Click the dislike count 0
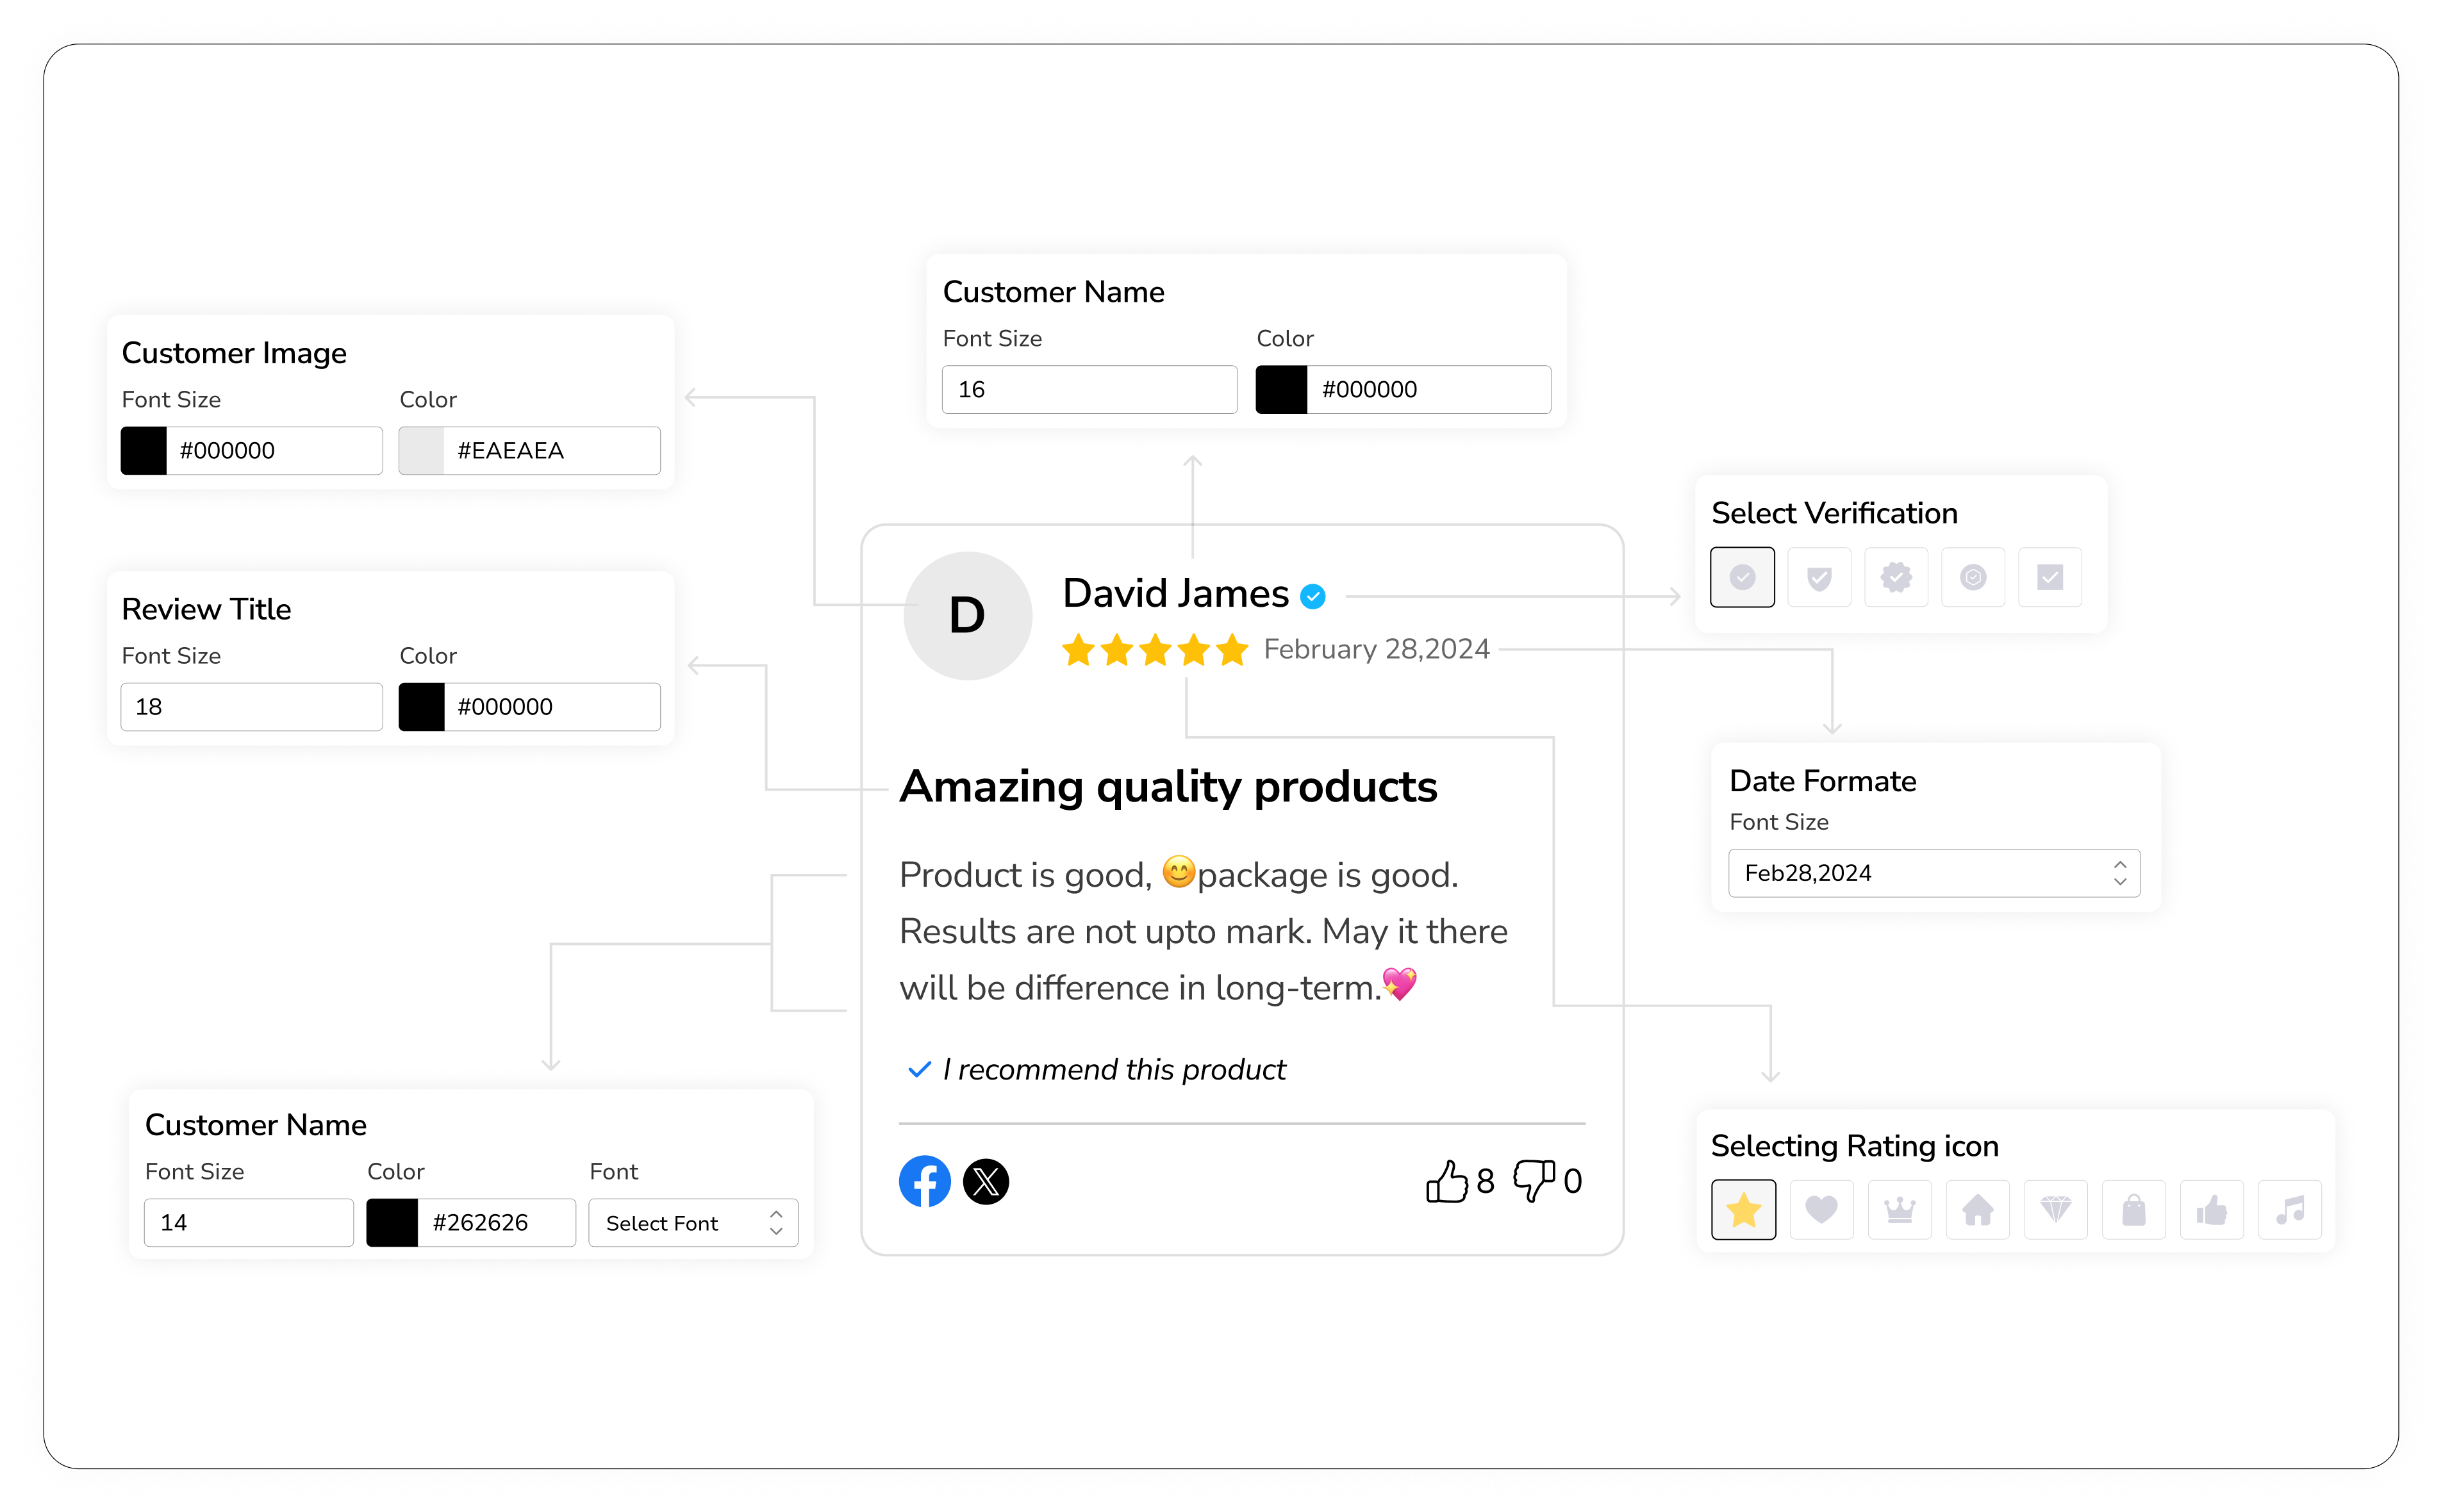Screen dimensions: 2443x1512 (x=1572, y=1182)
